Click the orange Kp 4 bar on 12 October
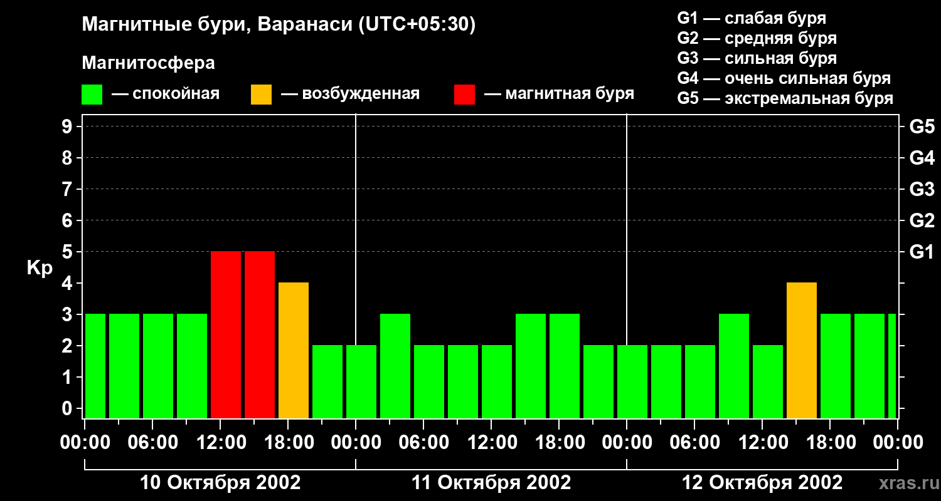941x501 pixels. coord(802,351)
